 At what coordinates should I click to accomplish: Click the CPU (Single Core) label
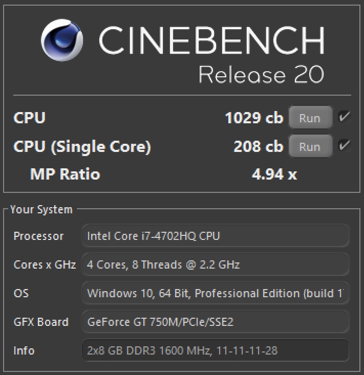(x=82, y=147)
